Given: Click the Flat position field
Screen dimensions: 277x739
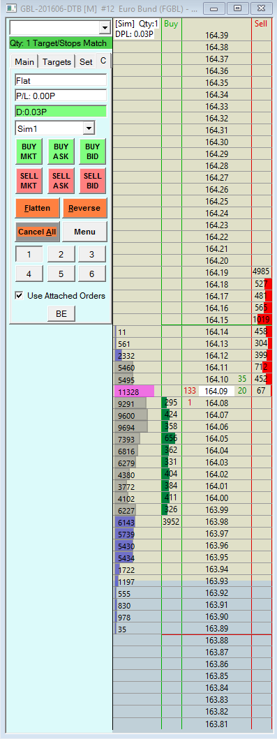Looking at the screenshot, I should coord(61,80).
